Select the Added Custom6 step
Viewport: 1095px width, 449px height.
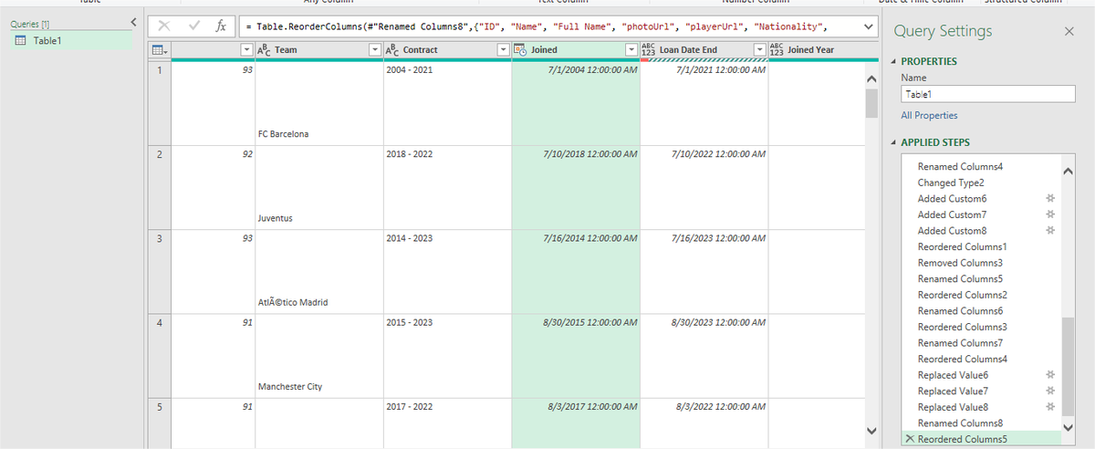tap(952, 199)
